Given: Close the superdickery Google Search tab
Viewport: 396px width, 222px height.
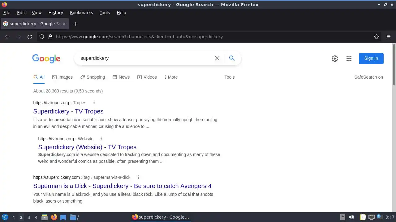Looking at the screenshot, I should tap(64, 24).
